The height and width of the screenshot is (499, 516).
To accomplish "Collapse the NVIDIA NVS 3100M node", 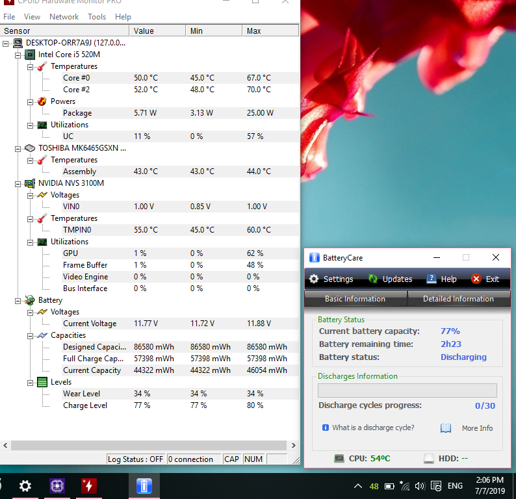I will pos(18,183).
